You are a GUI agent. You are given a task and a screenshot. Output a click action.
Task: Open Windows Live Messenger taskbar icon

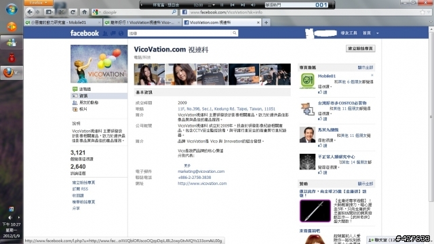click(x=12, y=42)
